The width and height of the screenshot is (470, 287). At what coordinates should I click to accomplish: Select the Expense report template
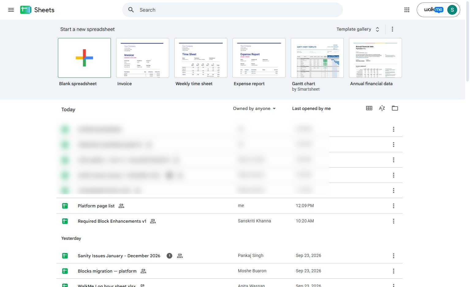259,58
